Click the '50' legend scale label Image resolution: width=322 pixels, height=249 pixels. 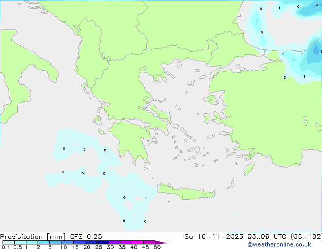click(x=157, y=247)
